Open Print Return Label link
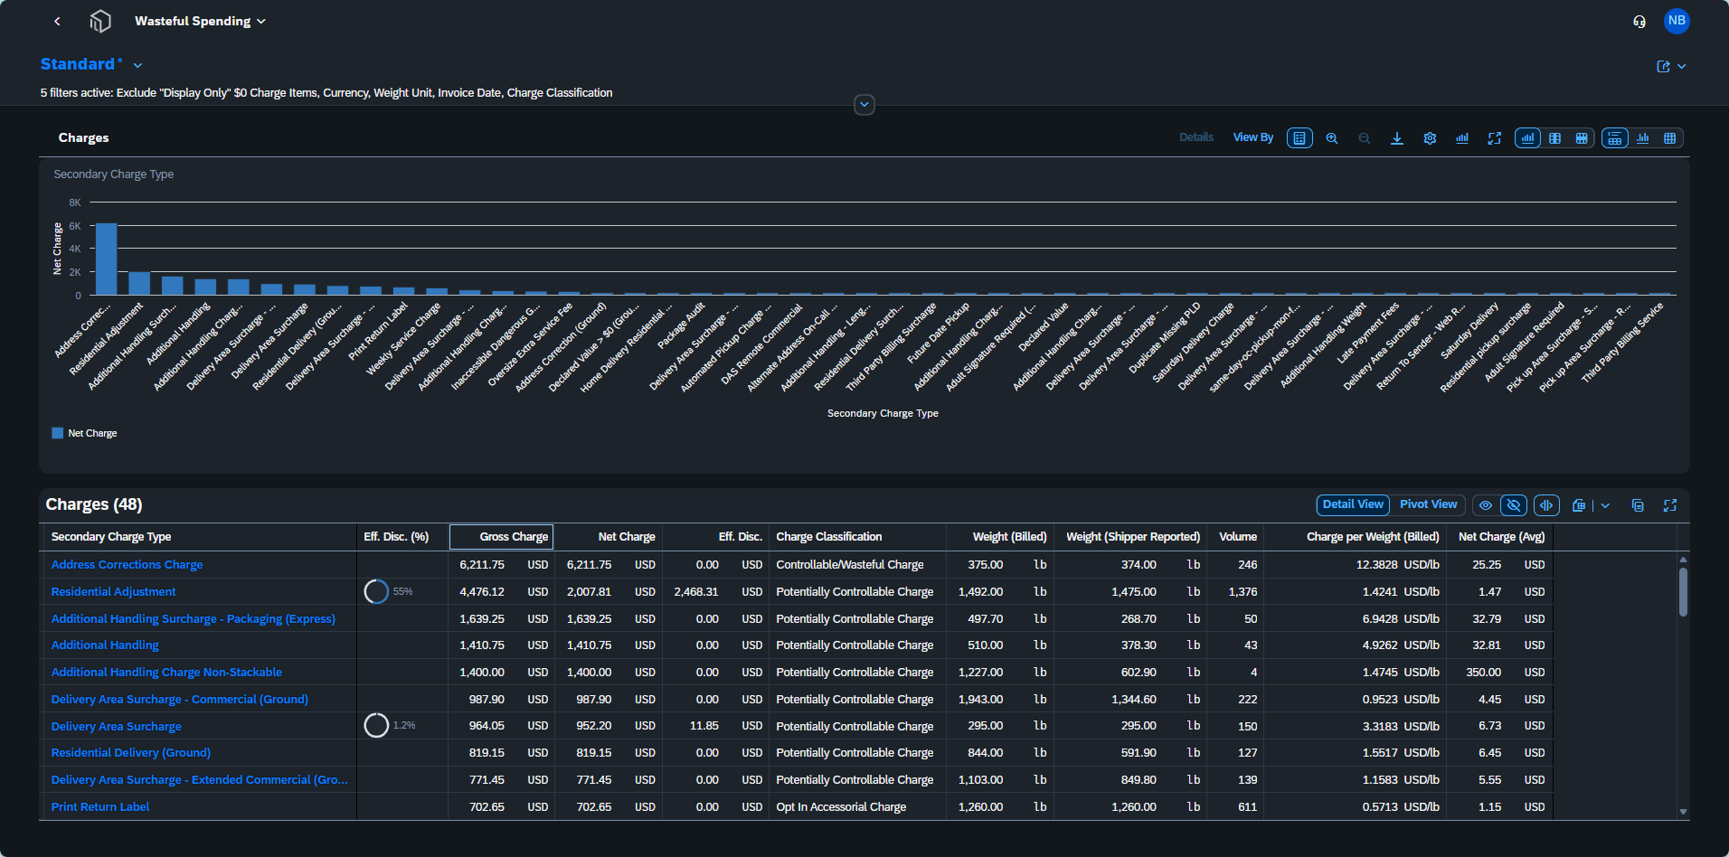 (x=99, y=806)
